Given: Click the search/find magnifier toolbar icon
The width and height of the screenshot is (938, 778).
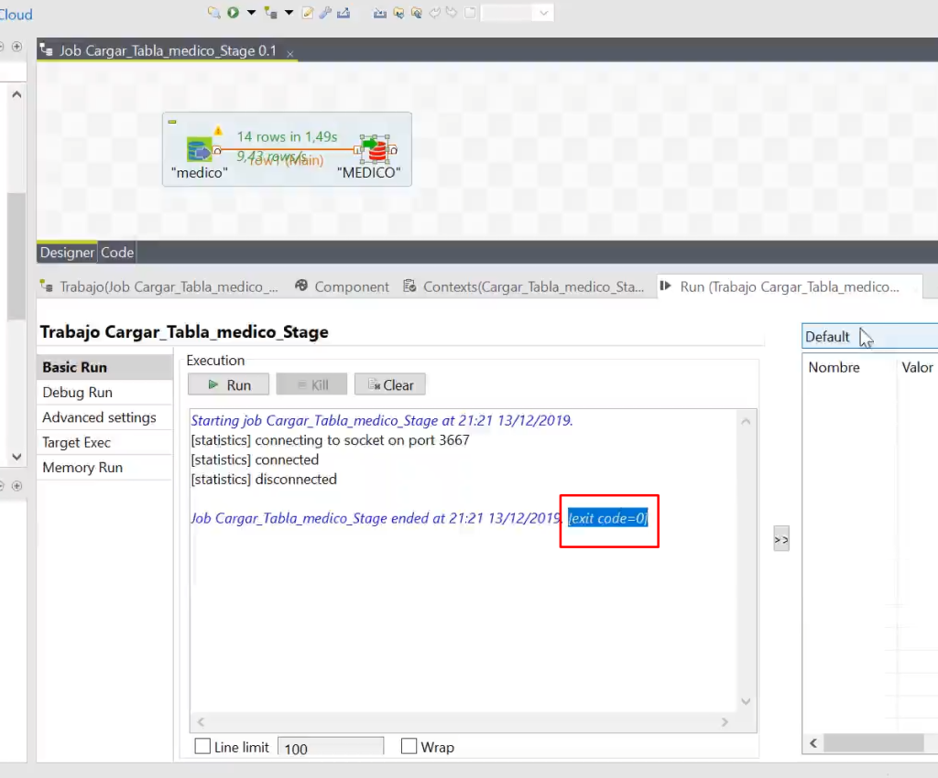Looking at the screenshot, I should pyautogui.click(x=213, y=13).
